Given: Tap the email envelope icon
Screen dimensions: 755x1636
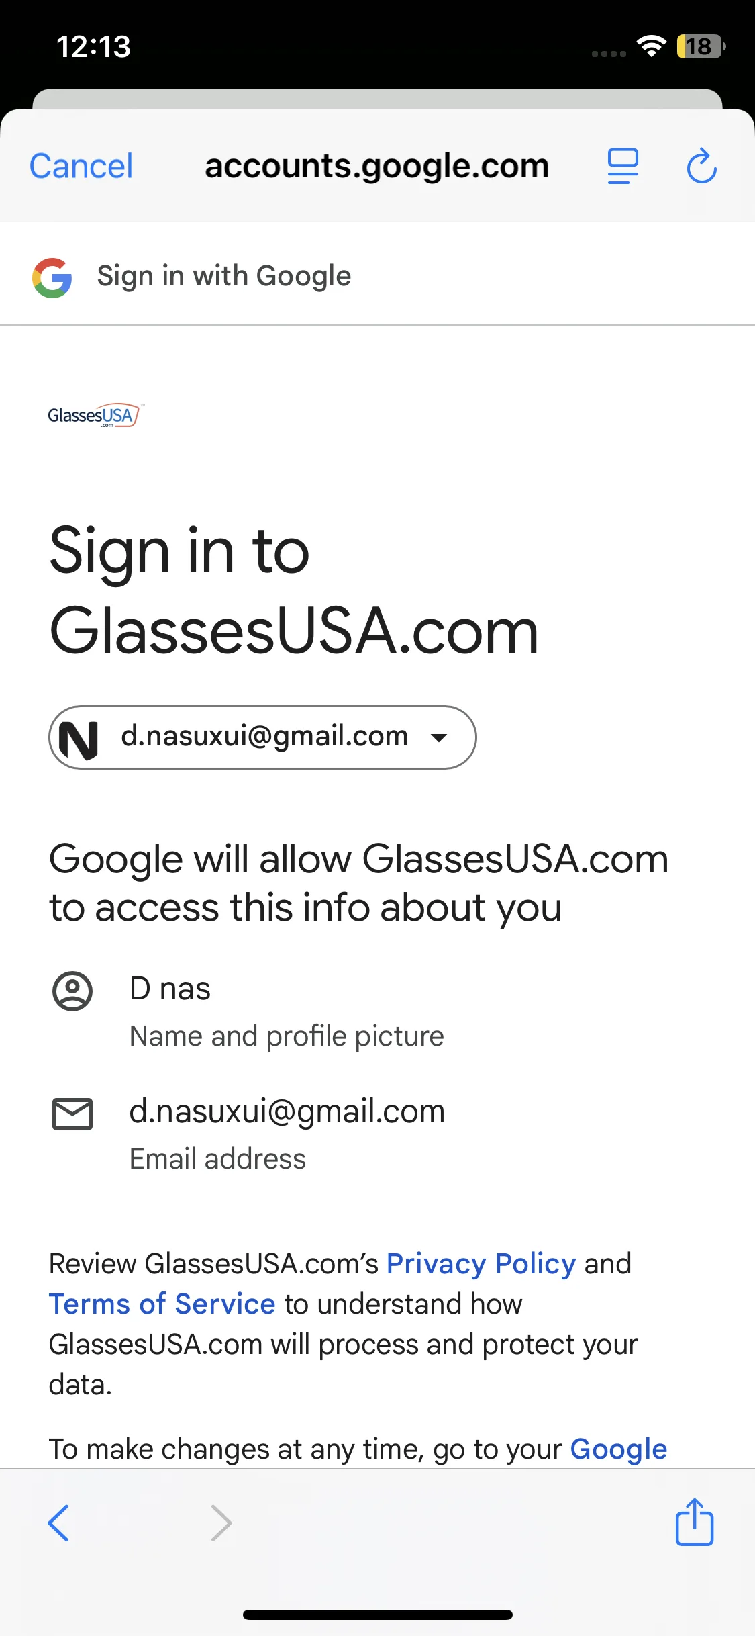Looking at the screenshot, I should click(x=72, y=1114).
